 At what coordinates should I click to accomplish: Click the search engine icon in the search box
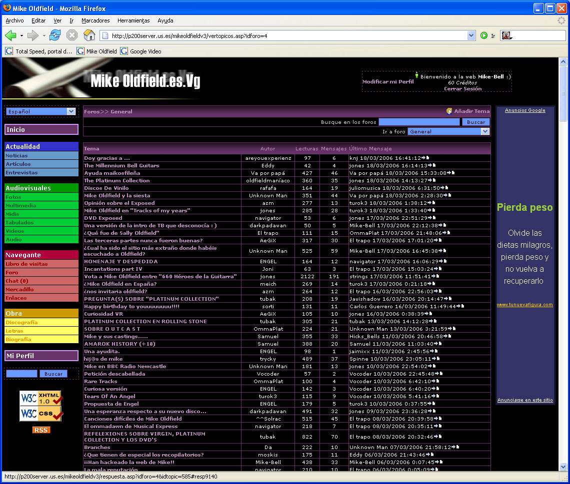coord(506,35)
